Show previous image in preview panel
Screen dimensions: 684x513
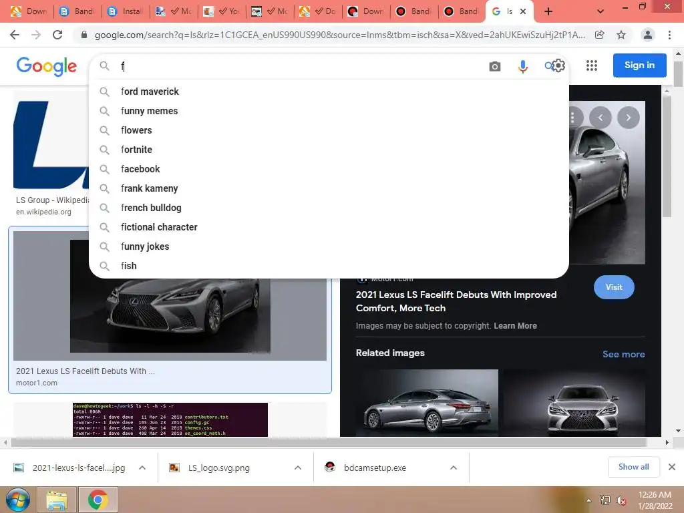click(601, 118)
